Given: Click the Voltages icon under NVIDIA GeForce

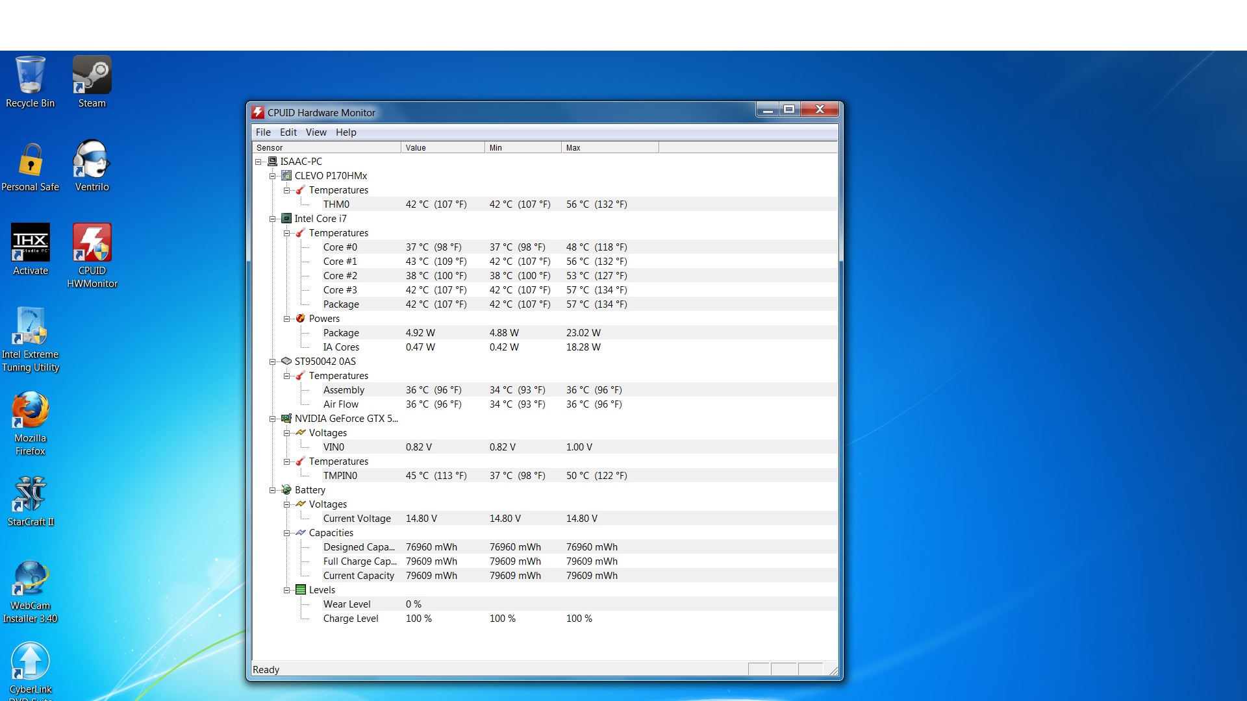Looking at the screenshot, I should [301, 433].
